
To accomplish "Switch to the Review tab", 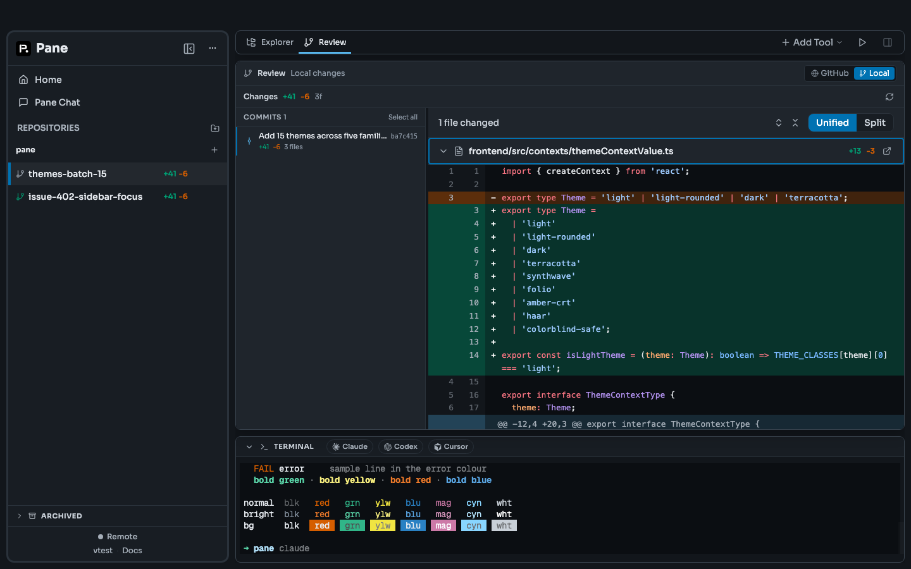I will tap(325, 42).
